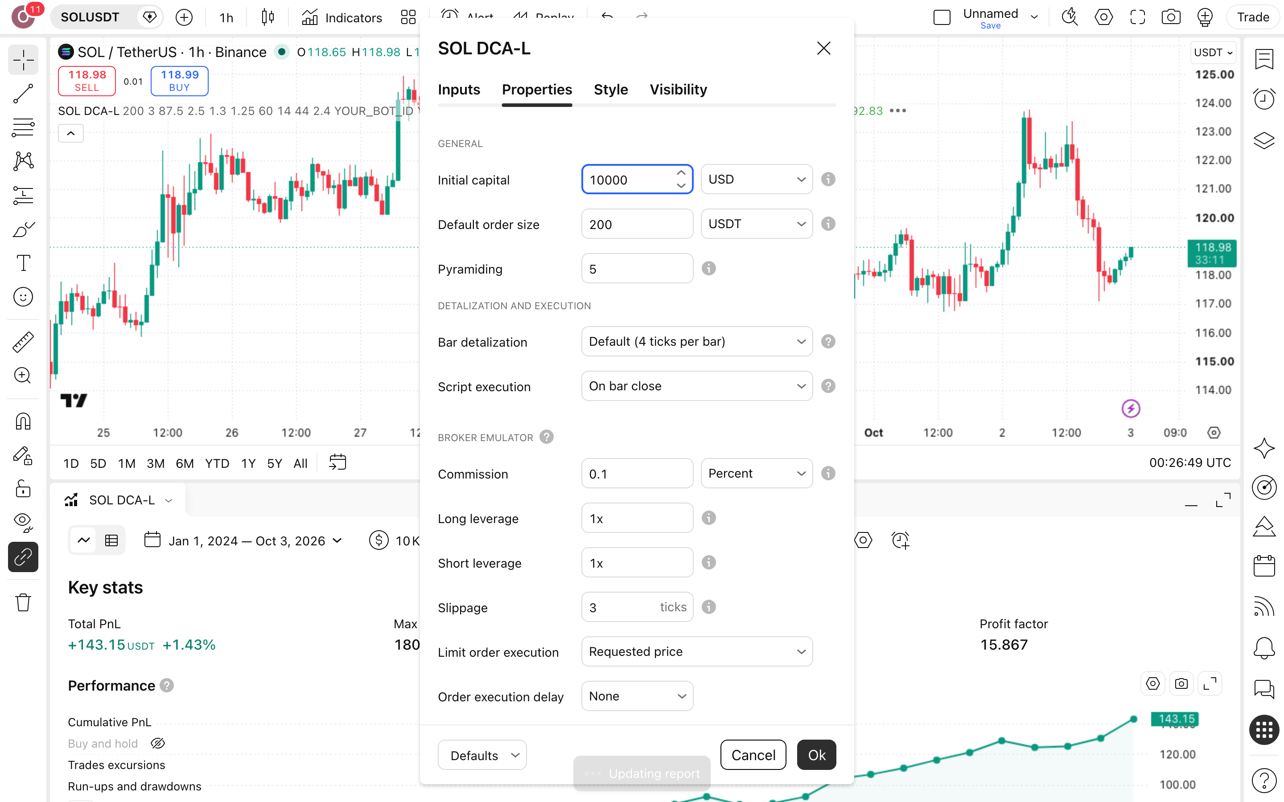Switch to the Inputs tab
The image size is (1284, 802).
[x=459, y=90]
